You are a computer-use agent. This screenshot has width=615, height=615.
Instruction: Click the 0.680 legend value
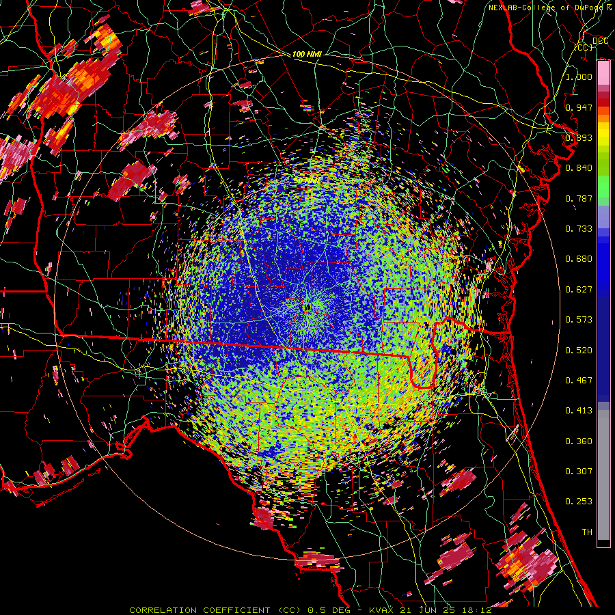point(579,259)
